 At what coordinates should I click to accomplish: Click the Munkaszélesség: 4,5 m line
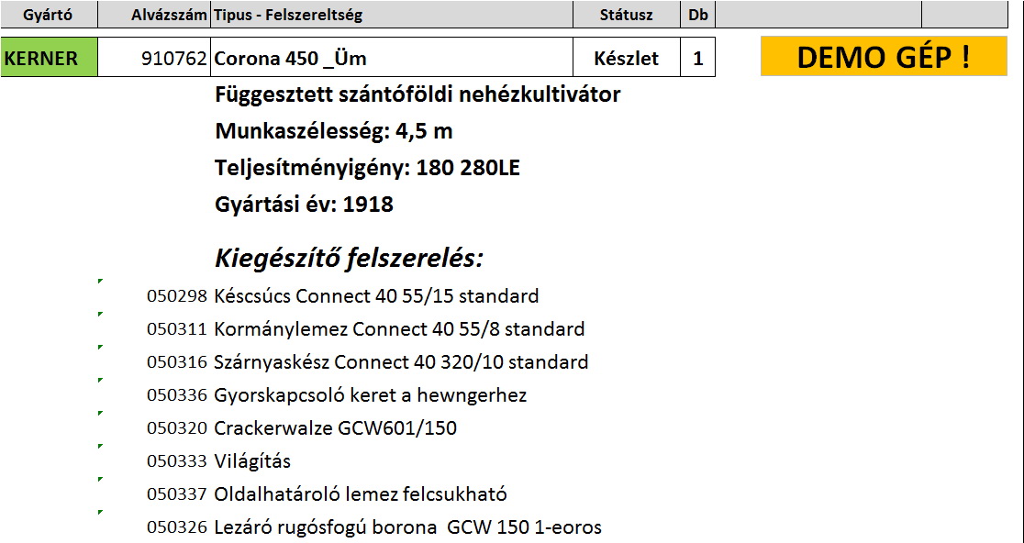tap(334, 132)
